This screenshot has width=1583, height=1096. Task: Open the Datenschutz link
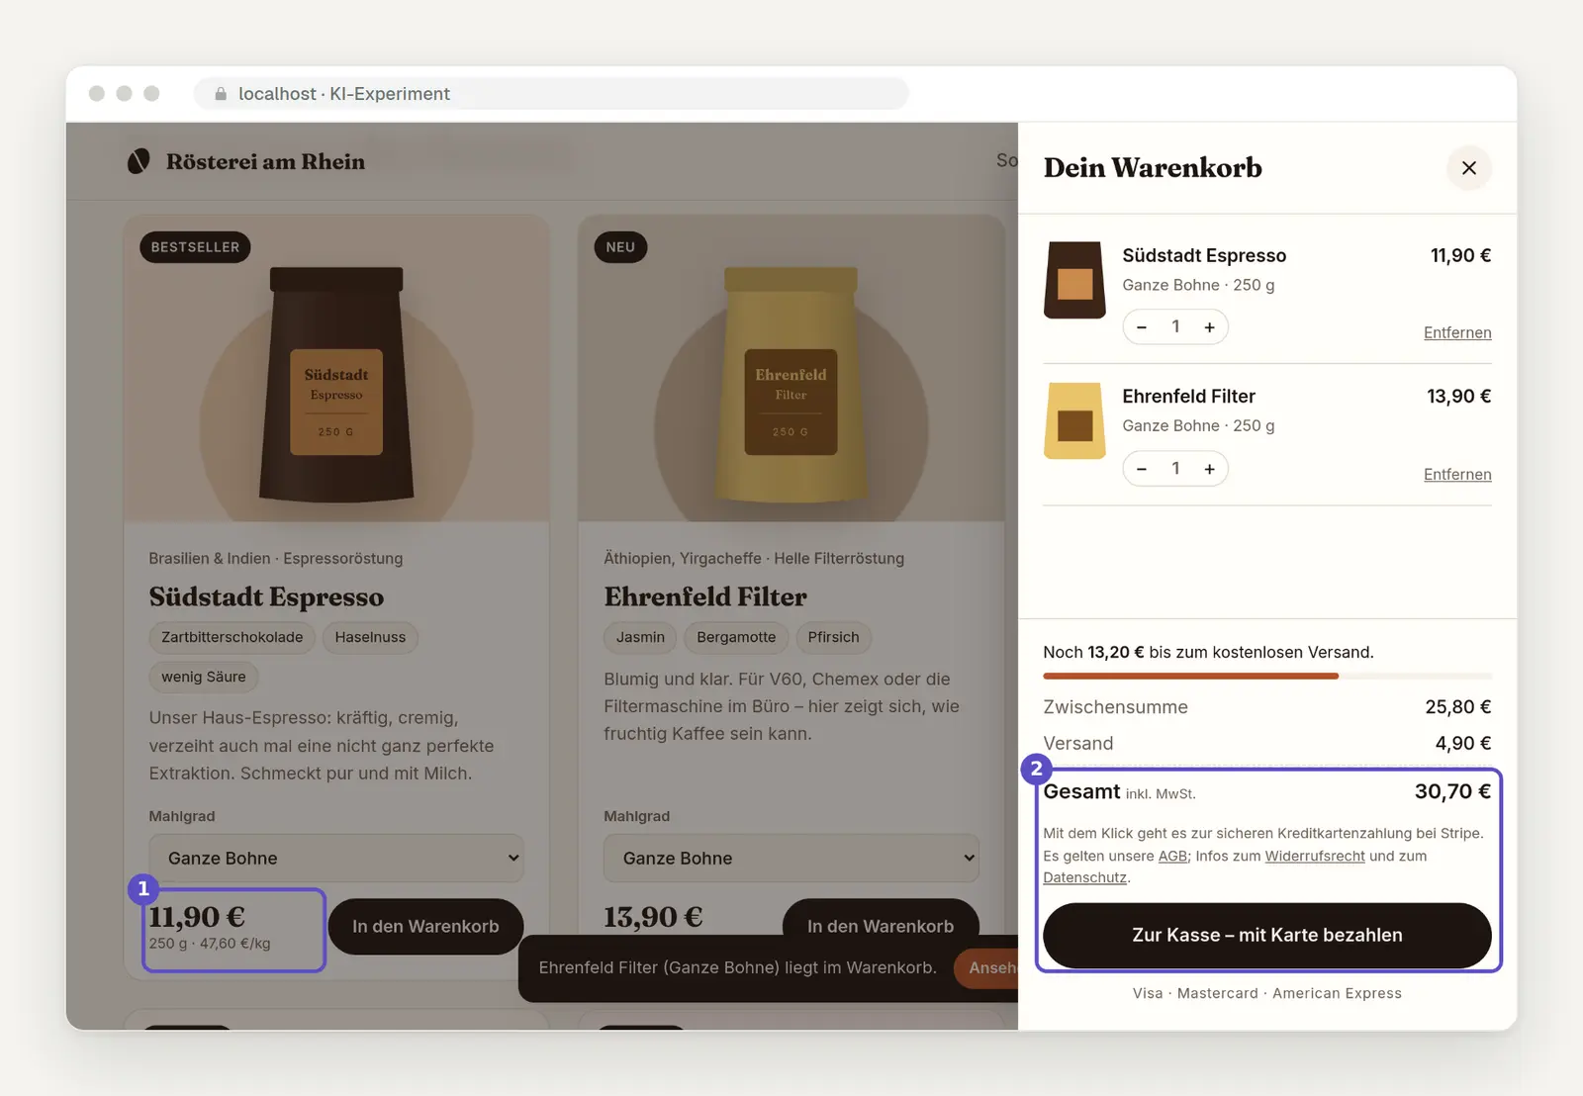tap(1084, 877)
